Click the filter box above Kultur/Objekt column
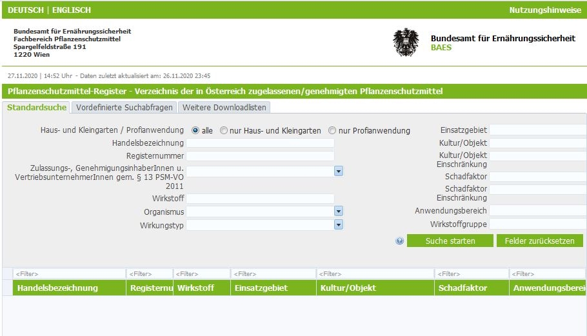The width and height of the screenshot is (587, 336). point(375,274)
